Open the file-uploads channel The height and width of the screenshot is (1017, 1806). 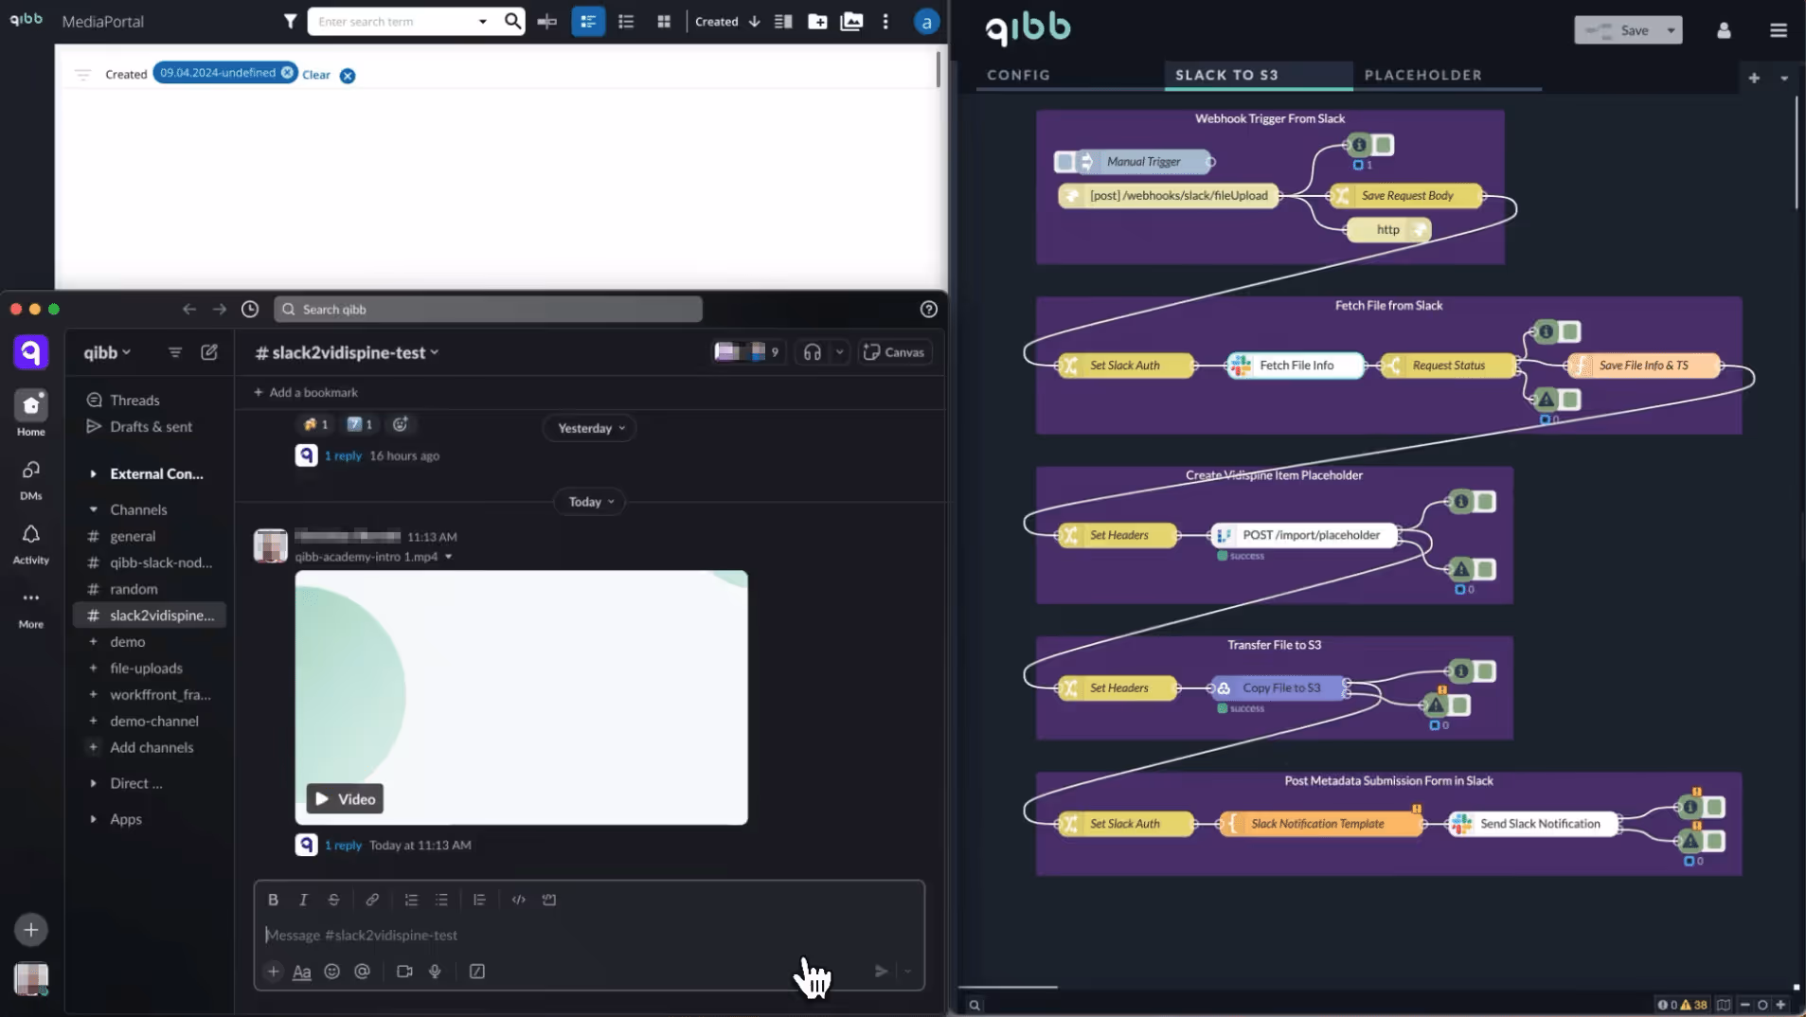click(x=146, y=668)
